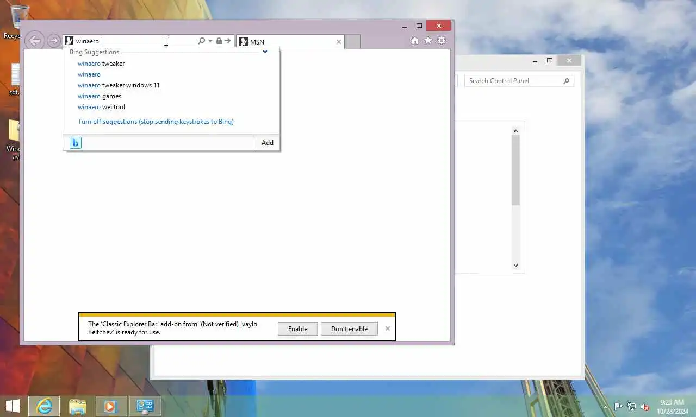
Task: Open the media player taskbar icon
Action: click(111, 406)
